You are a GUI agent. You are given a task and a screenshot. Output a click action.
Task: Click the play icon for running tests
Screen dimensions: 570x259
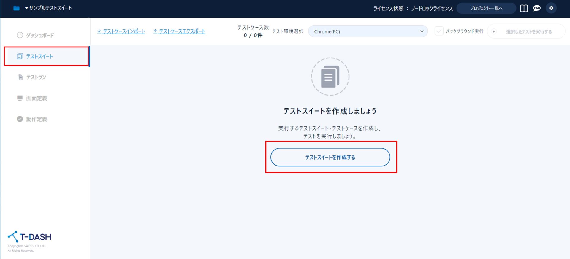494,31
